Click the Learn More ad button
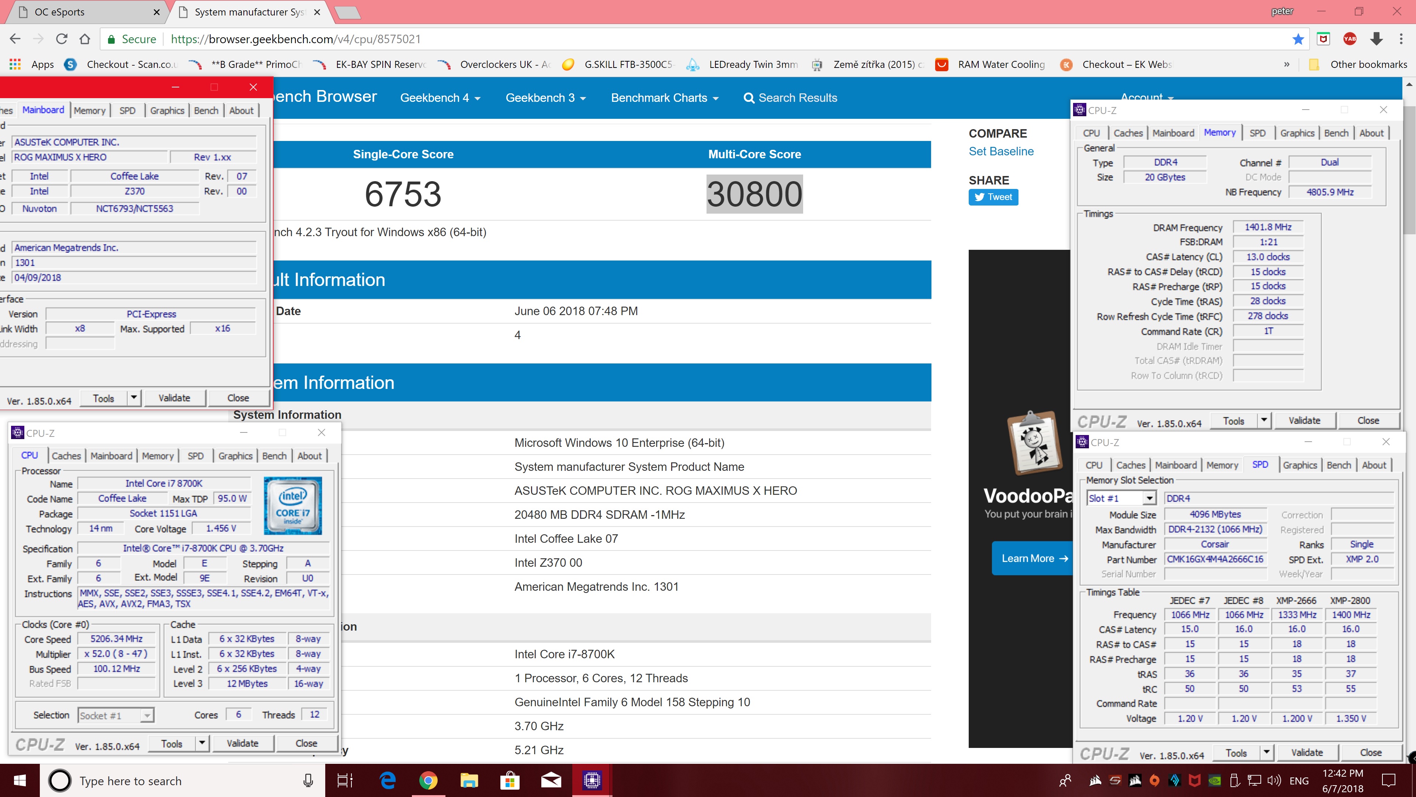Viewport: 1416px width, 797px height. 1033,558
